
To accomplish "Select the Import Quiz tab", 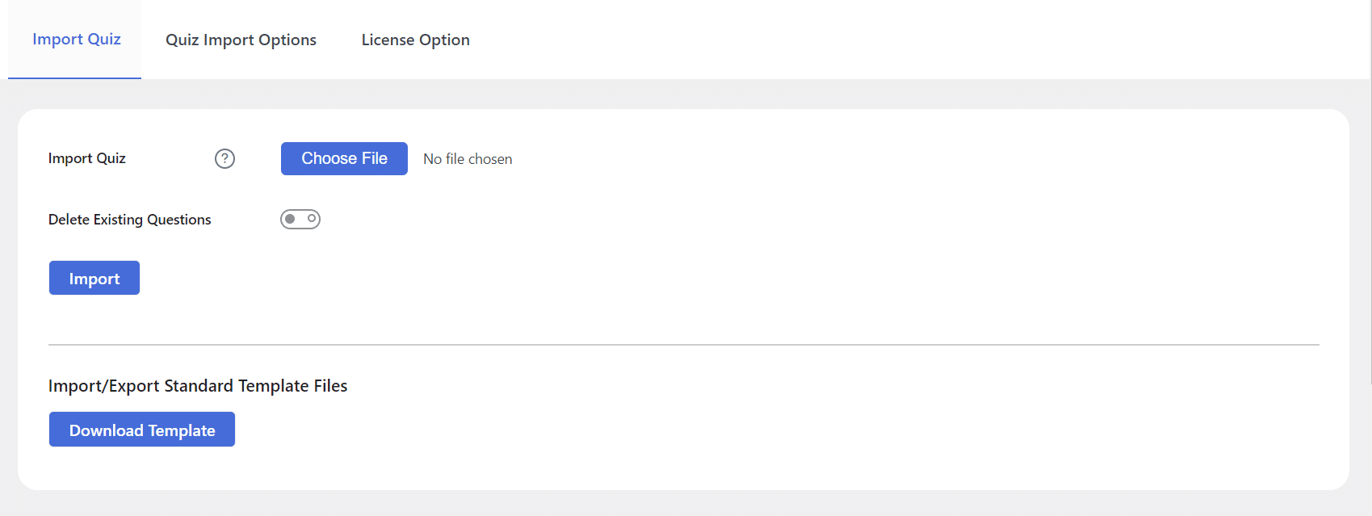I will [x=76, y=39].
